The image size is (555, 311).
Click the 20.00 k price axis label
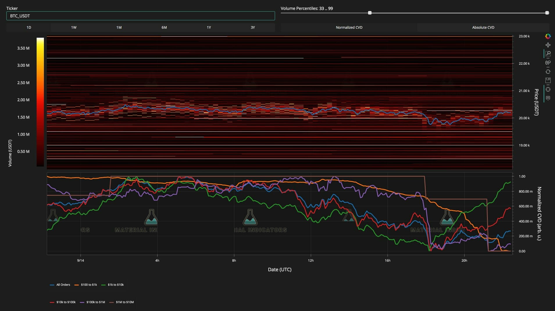click(x=524, y=118)
